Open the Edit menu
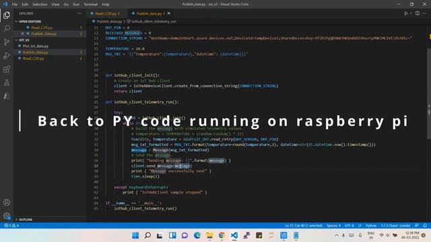The width and height of the screenshot is (431, 242). point(25,5)
